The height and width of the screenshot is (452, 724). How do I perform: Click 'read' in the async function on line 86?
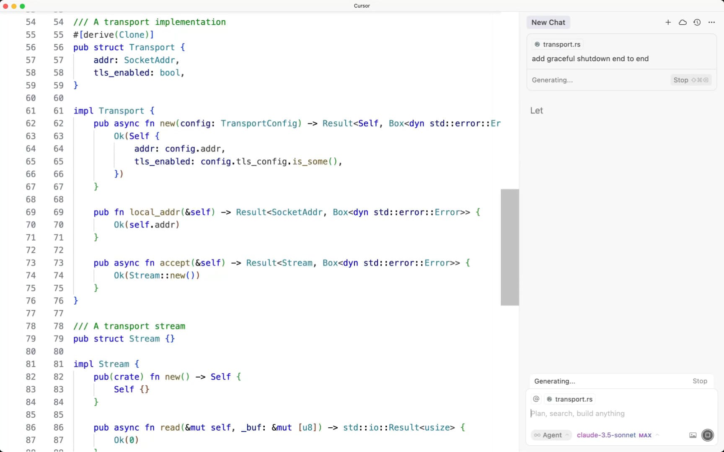[x=170, y=427]
